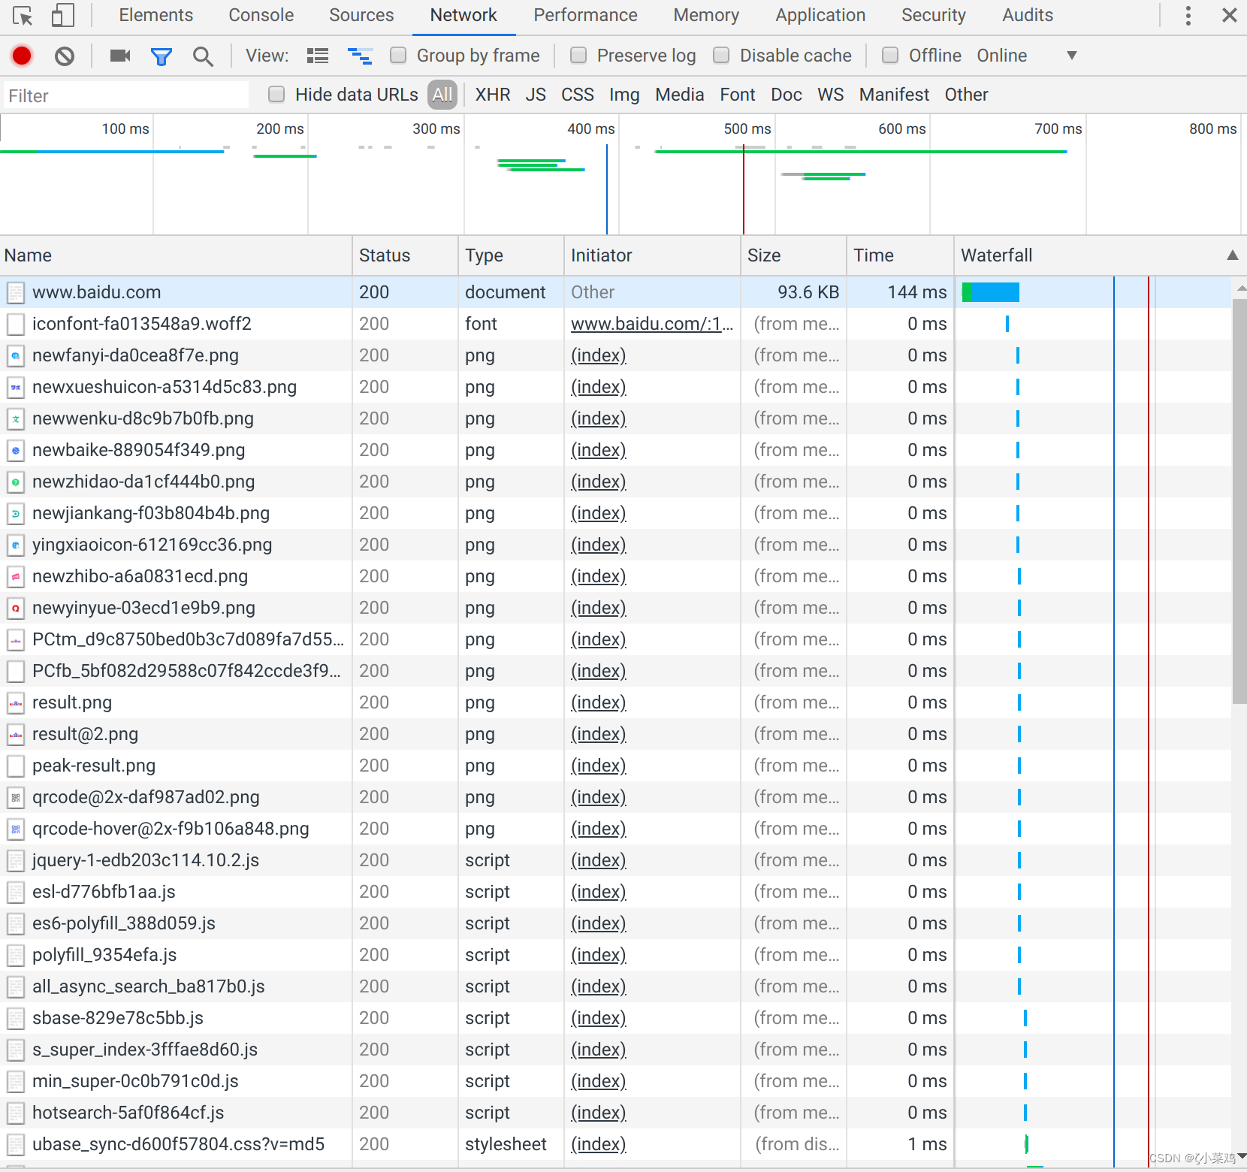The image size is (1247, 1172).
Task: Filter requests by Other type
Action: [x=966, y=95]
